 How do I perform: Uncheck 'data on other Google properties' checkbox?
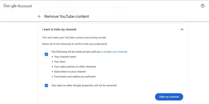pyautogui.click(x=46, y=85)
